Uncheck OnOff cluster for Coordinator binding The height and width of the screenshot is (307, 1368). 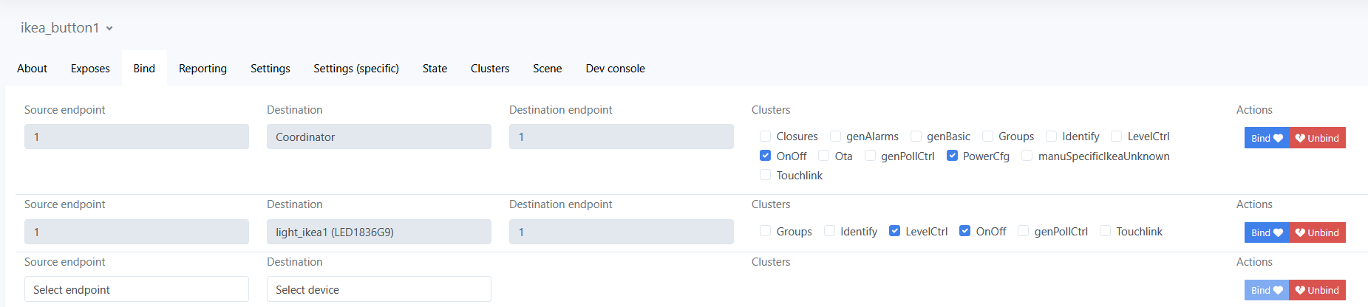coord(766,156)
